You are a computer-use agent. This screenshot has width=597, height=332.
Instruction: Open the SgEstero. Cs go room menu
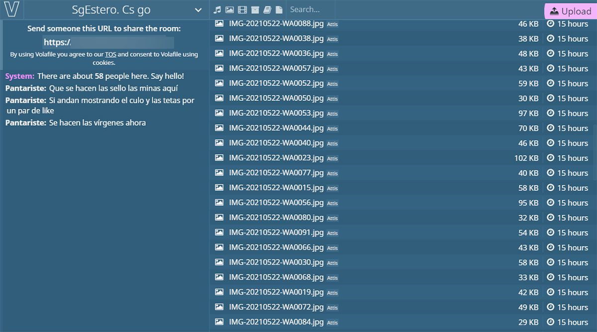pos(111,10)
